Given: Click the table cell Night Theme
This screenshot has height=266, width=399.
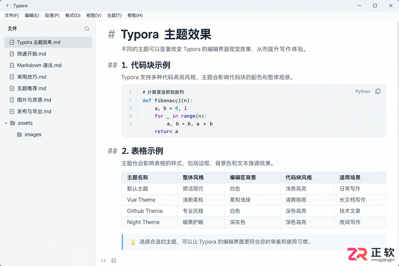Looking at the screenshot, I should tap(143, 222).
